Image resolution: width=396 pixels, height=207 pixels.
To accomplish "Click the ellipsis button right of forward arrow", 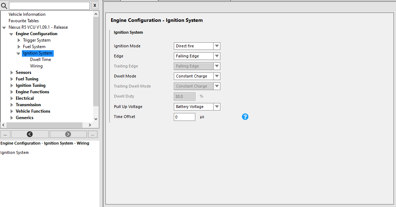I will (x=93, y=134).
